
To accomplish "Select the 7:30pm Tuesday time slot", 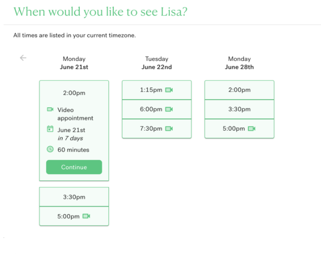I will 156,128.
